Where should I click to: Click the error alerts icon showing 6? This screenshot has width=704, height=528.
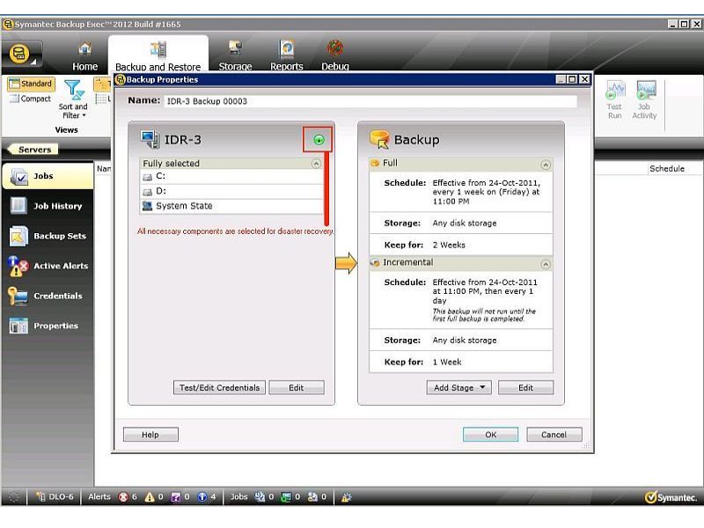tap(123, 497)
